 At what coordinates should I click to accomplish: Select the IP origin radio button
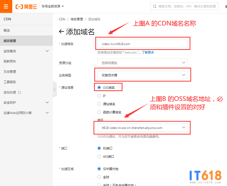(99, 96)
